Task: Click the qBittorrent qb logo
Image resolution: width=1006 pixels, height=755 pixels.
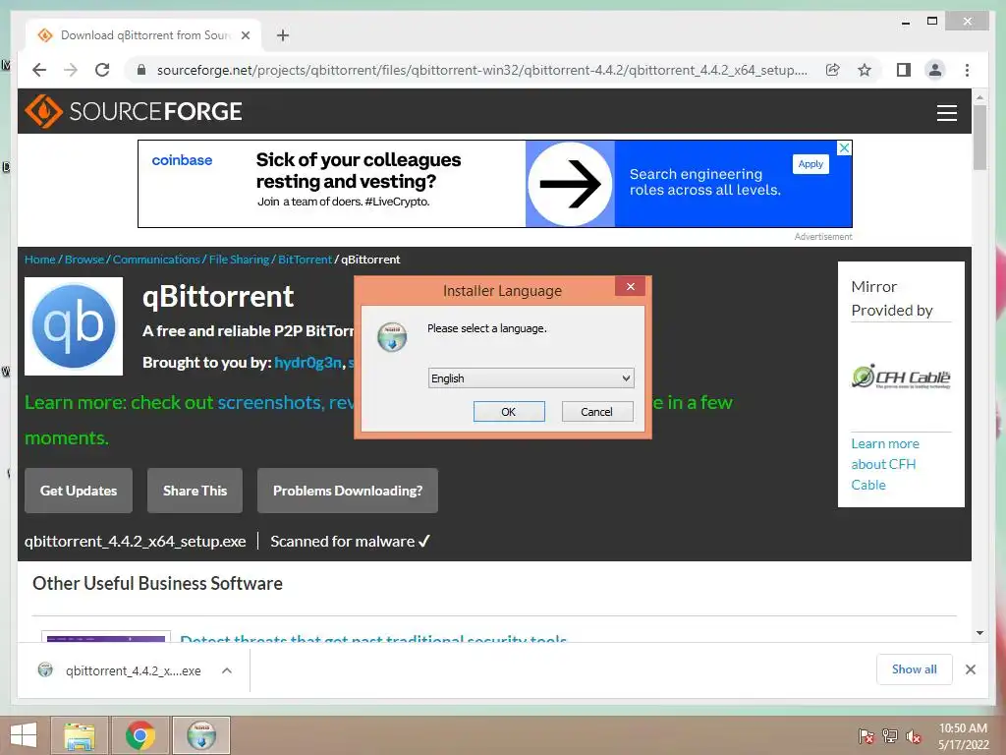Action: [74, 326]
